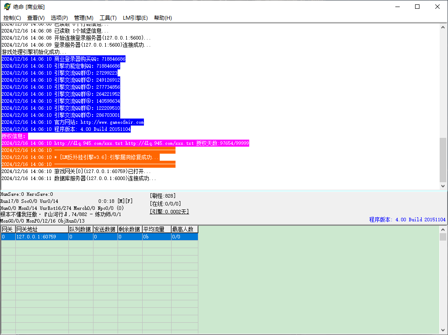Click the 授权天数:97654/99999 log line
This screenshot has height=335, width=448.
tap(125, 143)
